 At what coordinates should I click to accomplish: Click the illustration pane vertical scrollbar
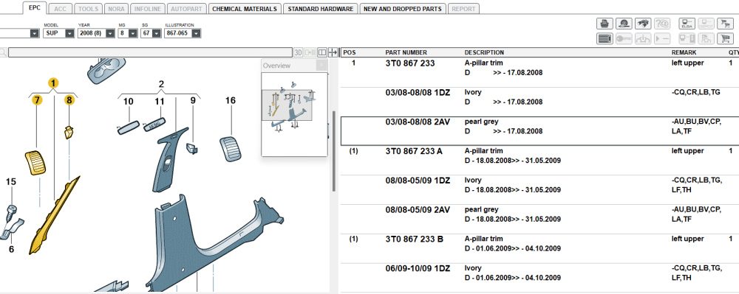(334, 150)
